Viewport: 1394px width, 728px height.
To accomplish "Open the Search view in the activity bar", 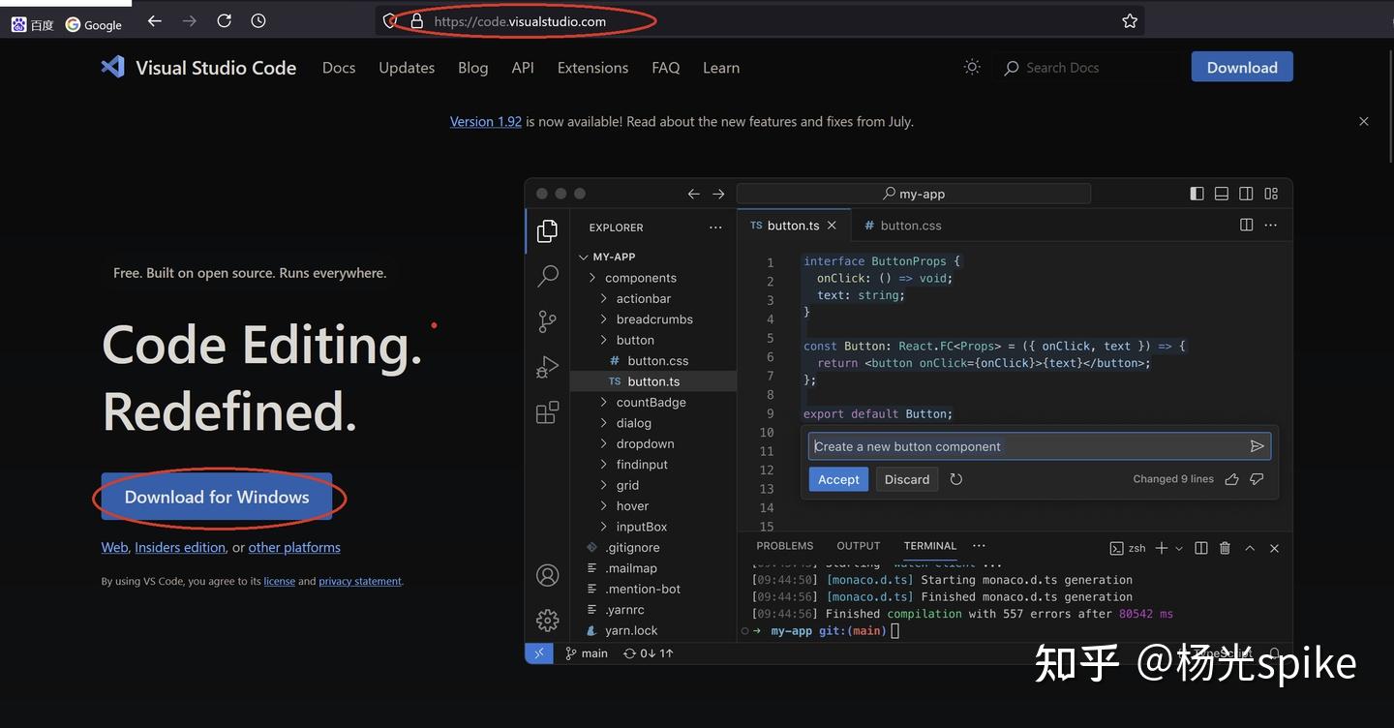I will pos(548,276).
